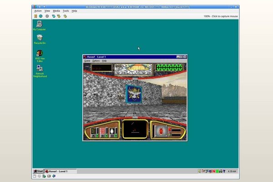Click the dark timer display in Hover!
Image resolution: width=273 pixels, height=182 pixels.
point(101,68)
